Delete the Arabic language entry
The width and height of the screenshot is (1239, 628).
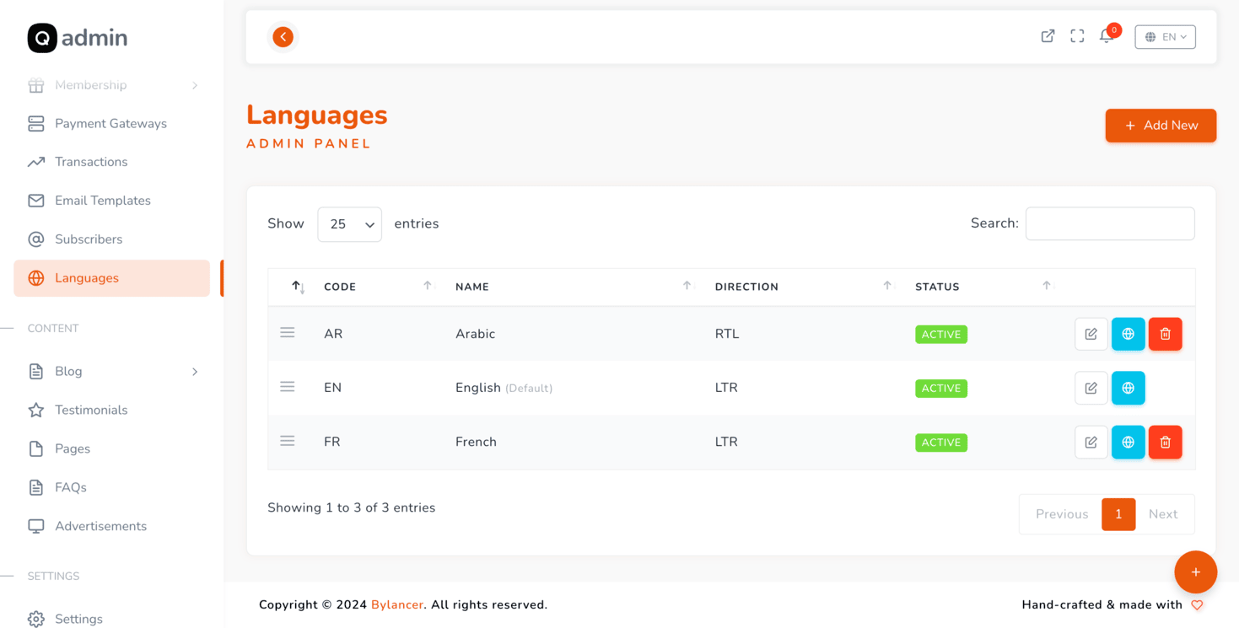[1165, 334]
